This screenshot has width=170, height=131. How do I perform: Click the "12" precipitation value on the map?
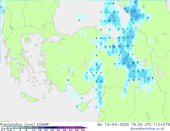[133, 63]
